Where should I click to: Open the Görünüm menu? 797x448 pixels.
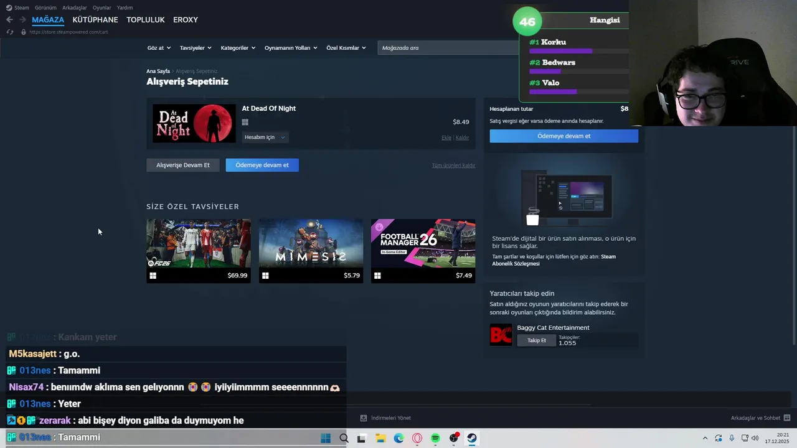point(45,7)
